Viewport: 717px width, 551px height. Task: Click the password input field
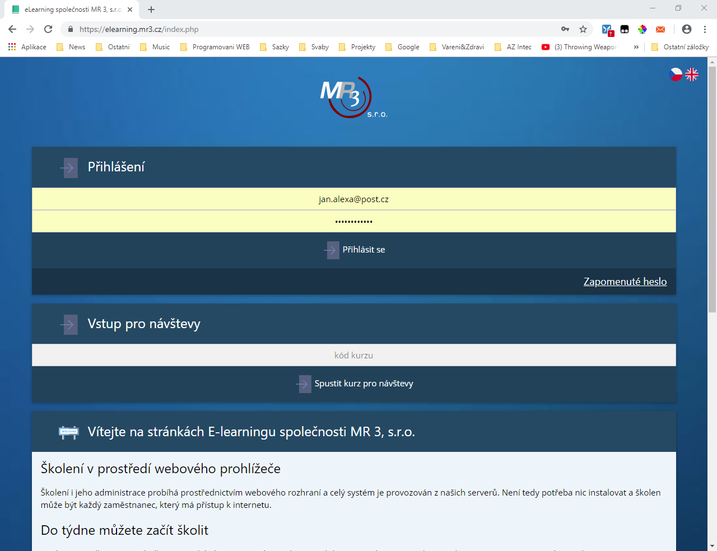[x=354, y=221]
